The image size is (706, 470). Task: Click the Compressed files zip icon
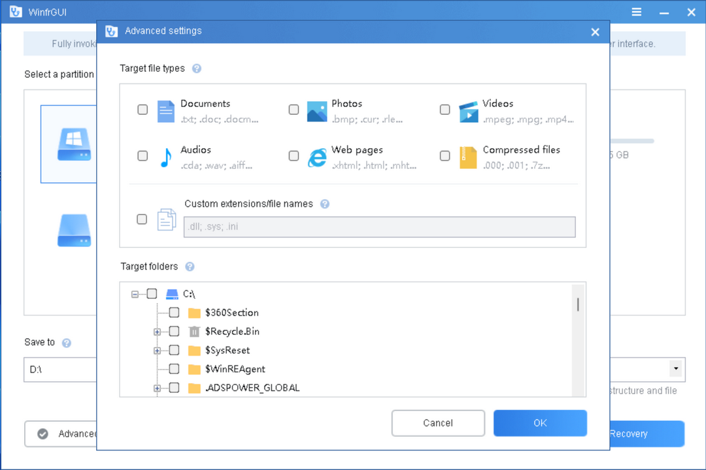468,157
